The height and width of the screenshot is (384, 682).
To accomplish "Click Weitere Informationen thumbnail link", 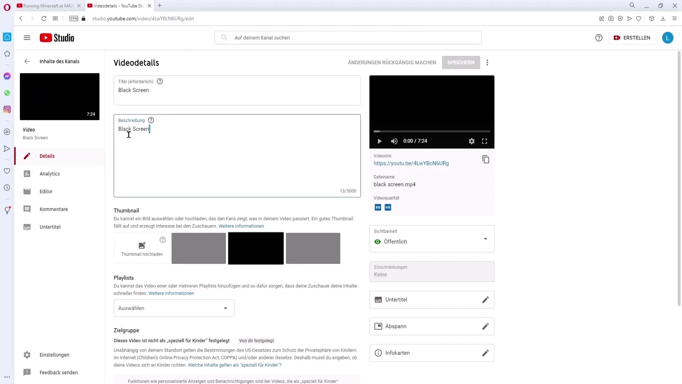I will click(x=242, y=226).
